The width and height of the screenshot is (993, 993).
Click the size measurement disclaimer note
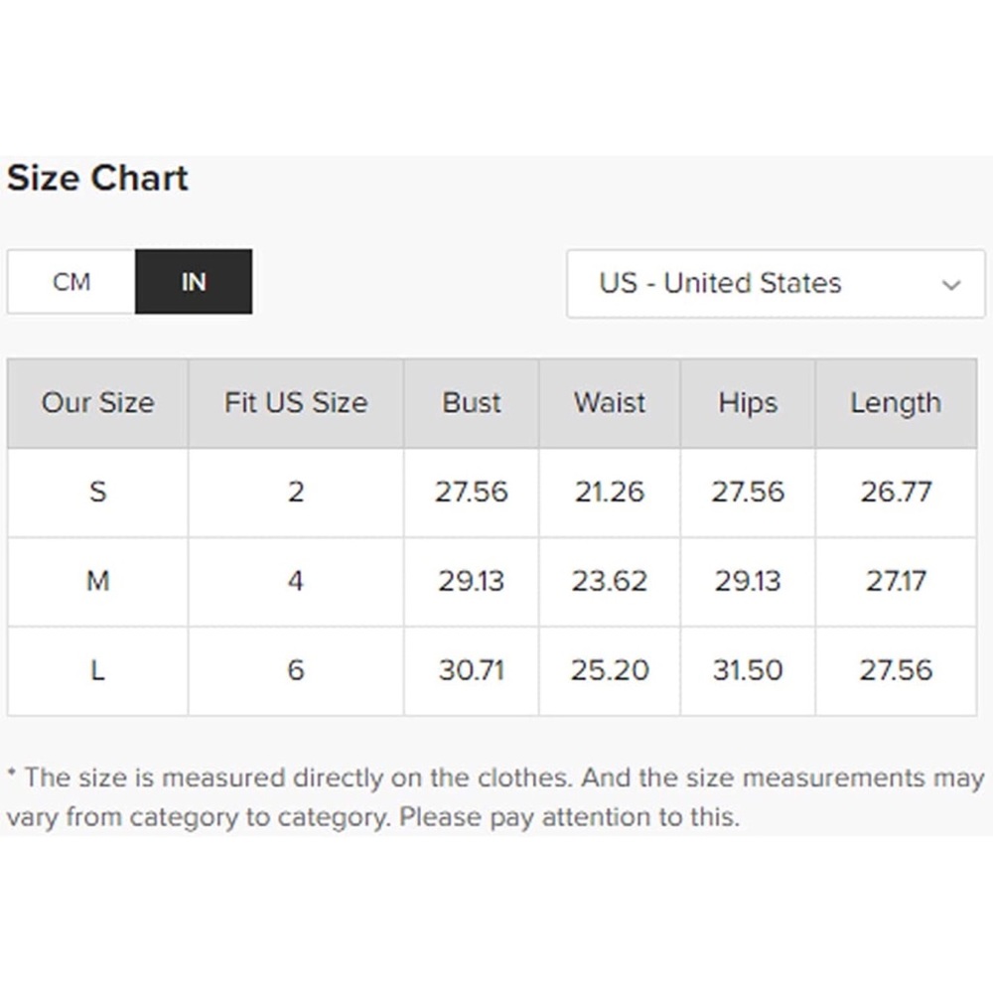coord(496,797)
